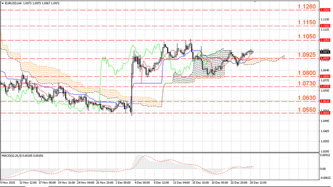Select the large orange 1.0925 level label
The image size is (333, 187).
(x=307, y=55)
